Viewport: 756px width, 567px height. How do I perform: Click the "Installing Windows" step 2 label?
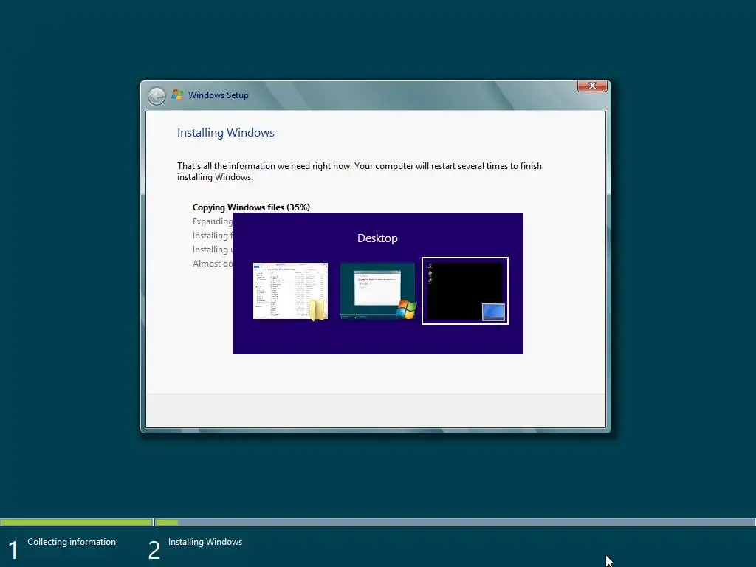[x=205, y=542]
